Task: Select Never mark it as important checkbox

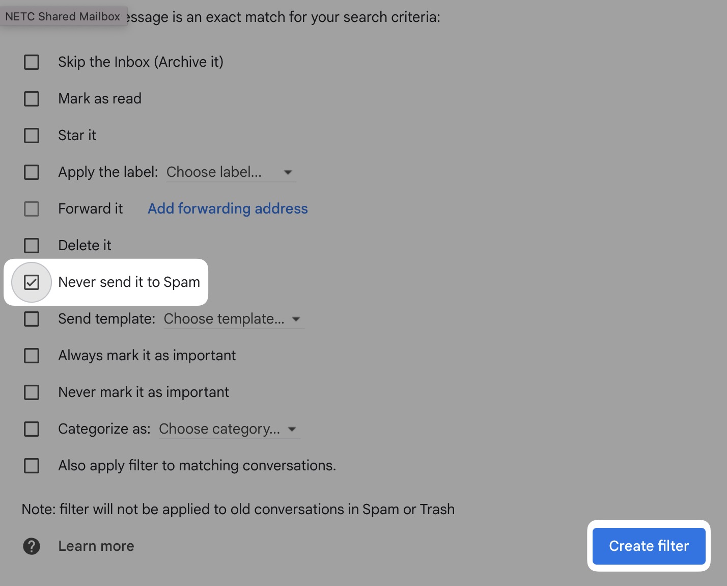Action: pos(32,392)
